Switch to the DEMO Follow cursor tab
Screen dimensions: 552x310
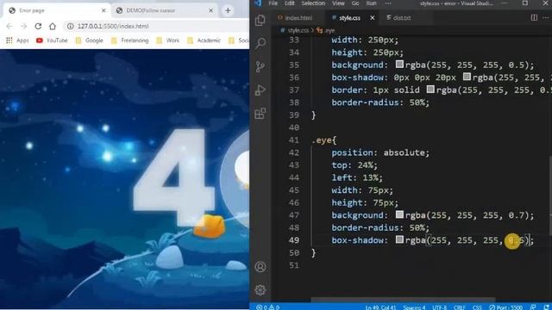tap(165, 10)
